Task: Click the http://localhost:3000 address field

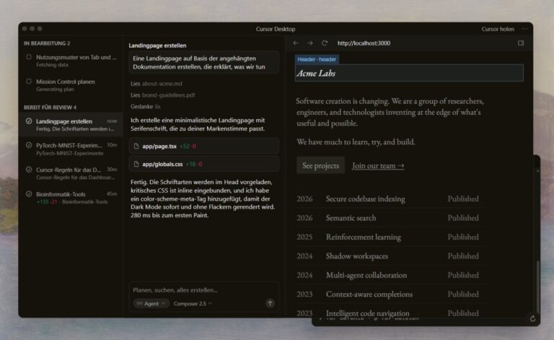Action: [x=364, y=43]
